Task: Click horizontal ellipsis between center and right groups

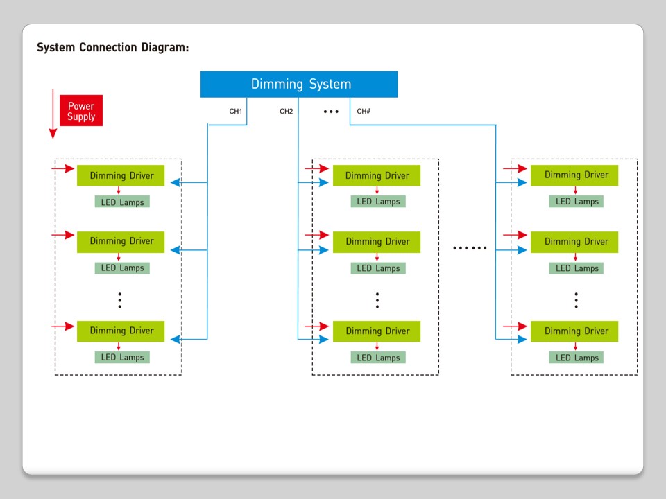Action: click(470, 248)
